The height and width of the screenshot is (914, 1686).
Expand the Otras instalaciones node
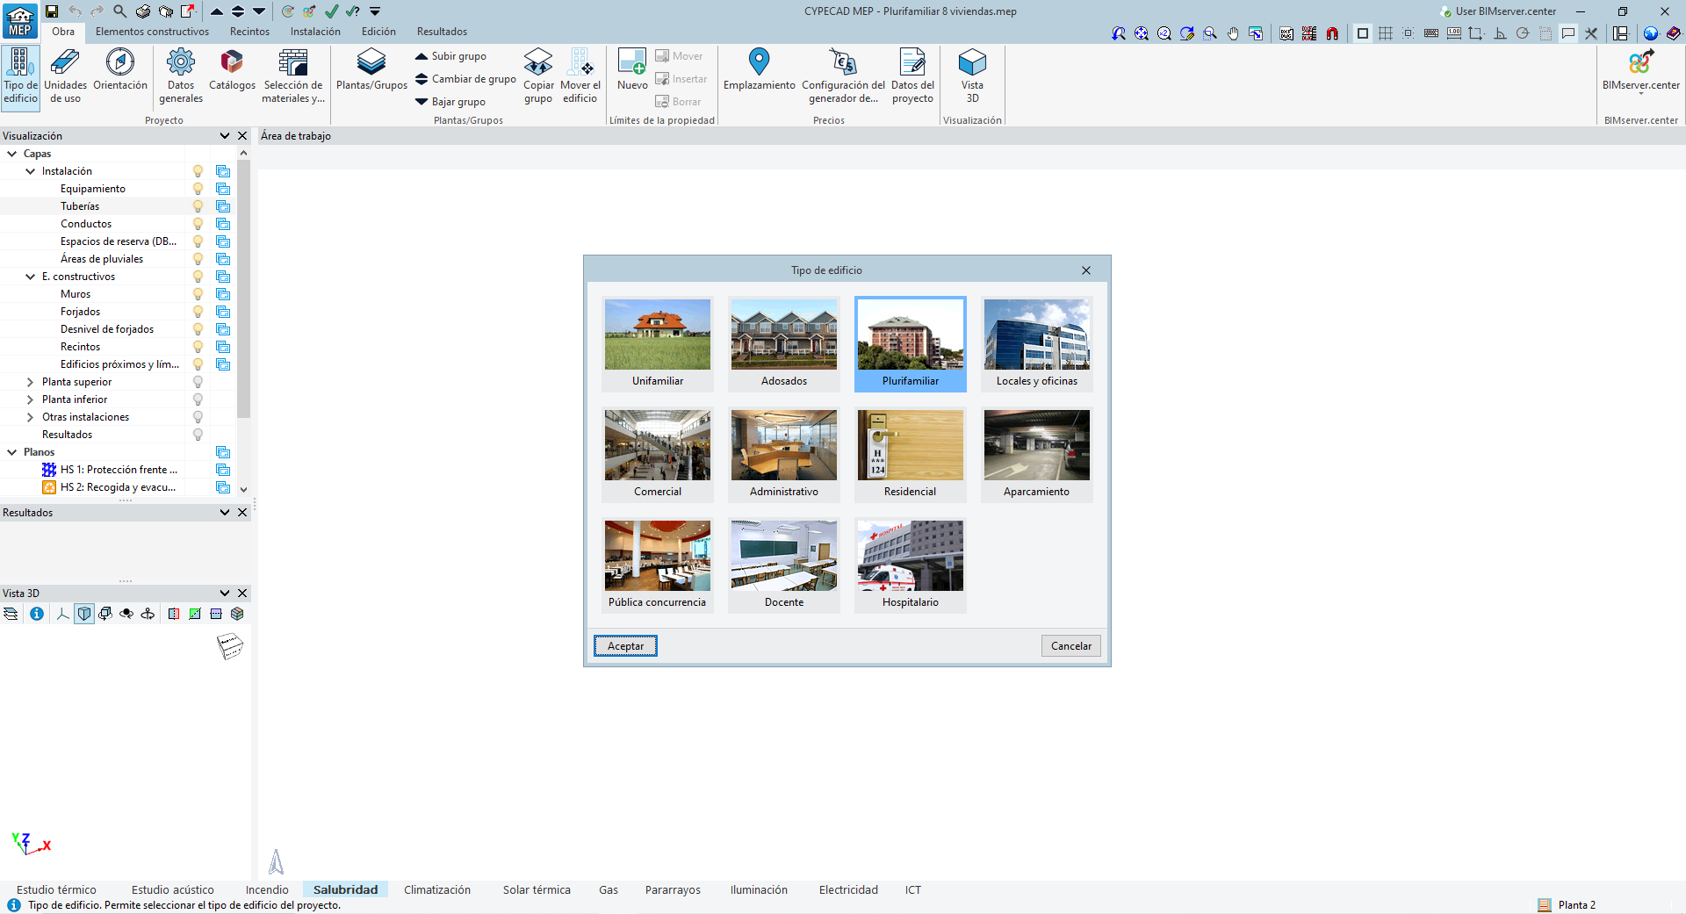pyautogui.click(x=30, y=417)
